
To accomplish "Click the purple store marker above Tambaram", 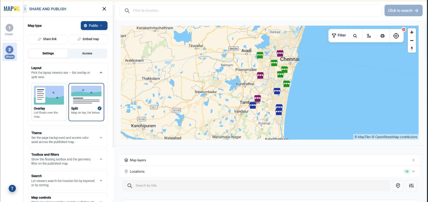I will pos(258,98).
